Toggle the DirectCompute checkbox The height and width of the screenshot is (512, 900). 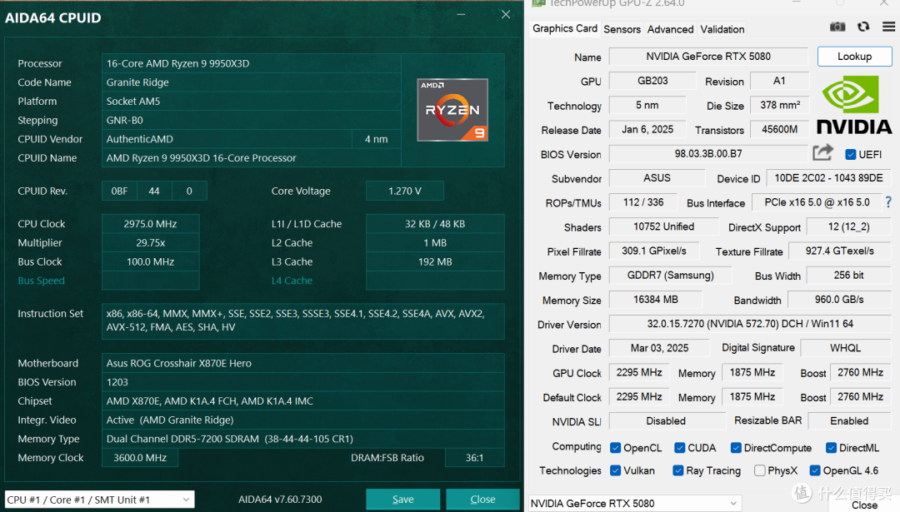pyautogui.click(x=735, y=448)
